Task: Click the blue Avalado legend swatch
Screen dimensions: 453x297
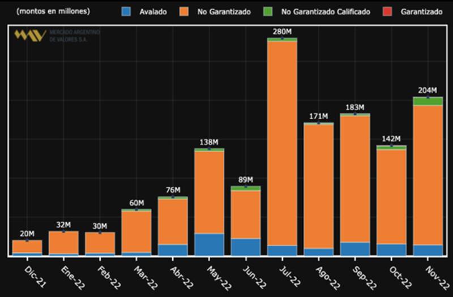Action: pyautogui.click(x=127, y=11)
